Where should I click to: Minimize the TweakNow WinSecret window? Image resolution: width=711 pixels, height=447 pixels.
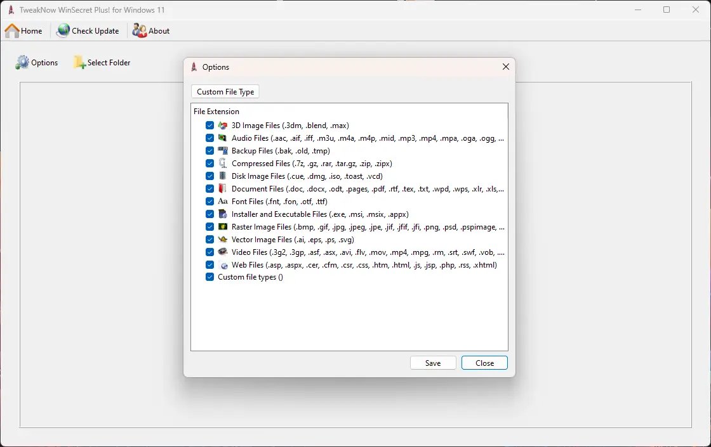click(x=638, y=10)
